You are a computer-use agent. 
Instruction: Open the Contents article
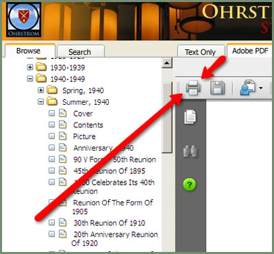click(x=88, y=125)
